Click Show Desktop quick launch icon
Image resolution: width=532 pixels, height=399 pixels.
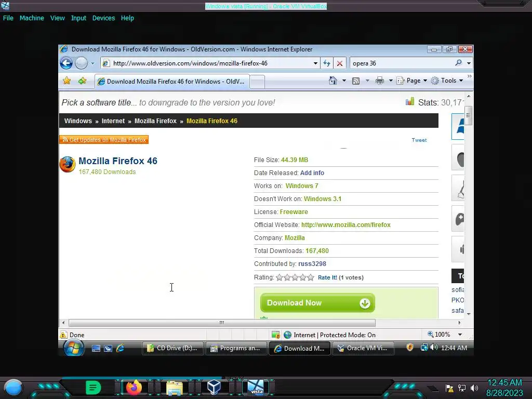(x=96, y=348)
